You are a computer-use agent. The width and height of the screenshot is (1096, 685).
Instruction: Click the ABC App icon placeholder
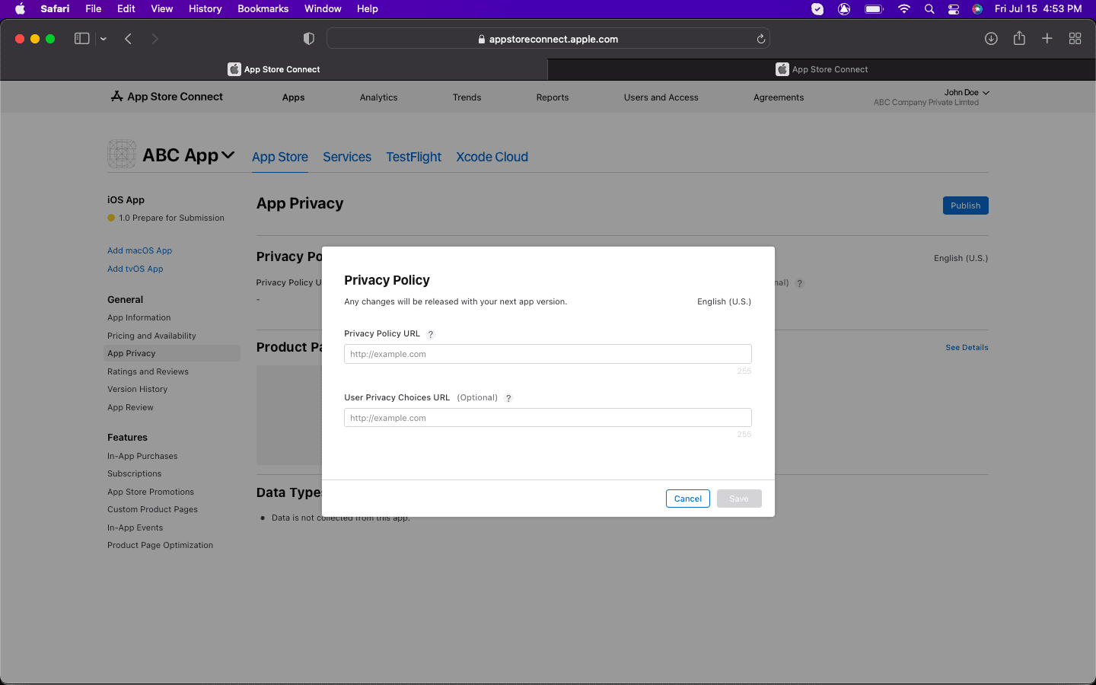coord(122,154)
